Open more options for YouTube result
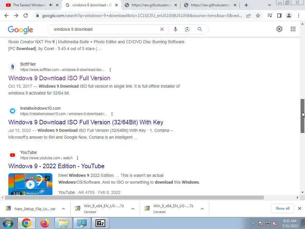Viewport: 305px width, 229px height. click(x=77, y=158)
